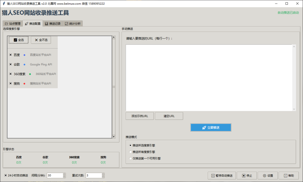Click the stop icon on the 停止 button
Image resolution: width=303 pixels, height=182 pixels.
point(243,175)
